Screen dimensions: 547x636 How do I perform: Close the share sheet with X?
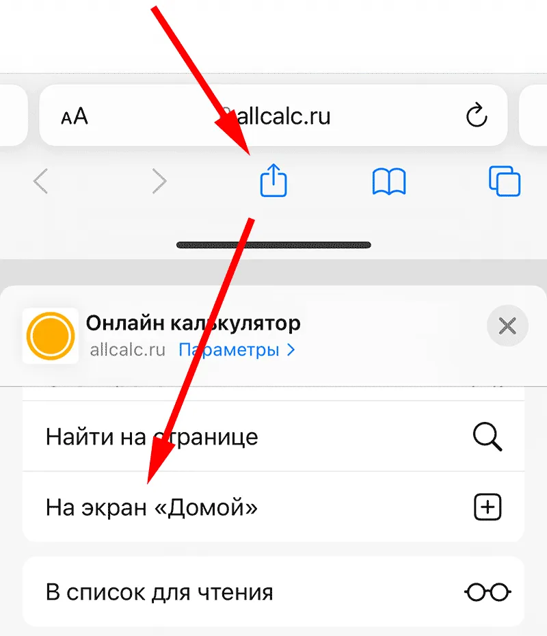(507, 326)
